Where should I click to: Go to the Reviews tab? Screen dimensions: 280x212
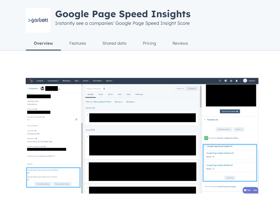click(x=180, y=43)
